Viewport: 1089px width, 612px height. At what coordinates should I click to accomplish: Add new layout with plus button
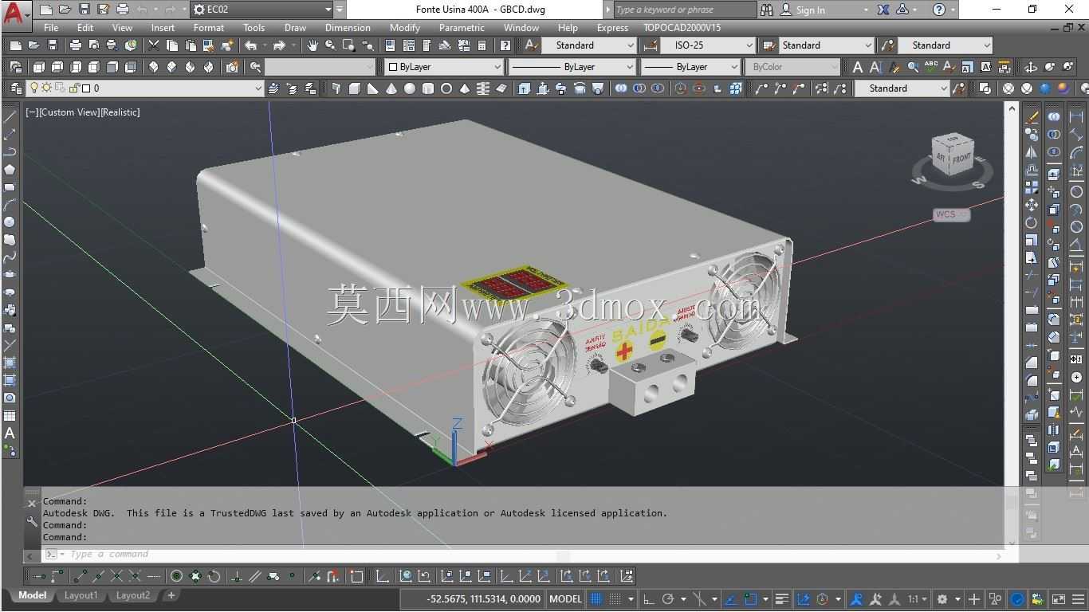pos(171,595)
